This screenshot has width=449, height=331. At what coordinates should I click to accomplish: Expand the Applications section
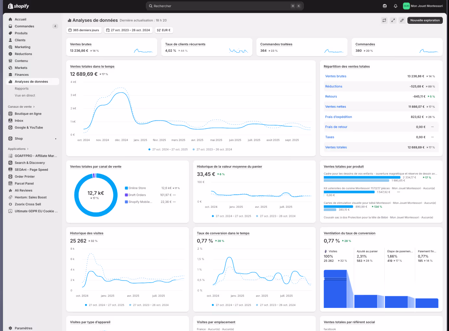tap(18, 149)
